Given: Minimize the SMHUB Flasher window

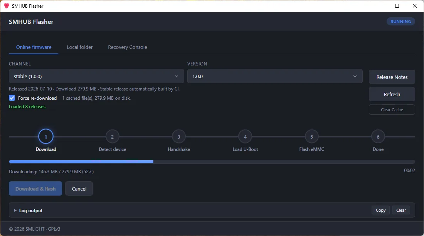Looking at the screenshot, I should tap(380, 6).
